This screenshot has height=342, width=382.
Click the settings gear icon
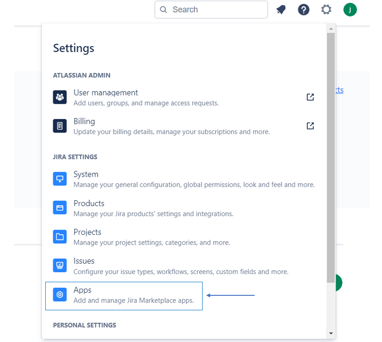(x=326, y=10)
